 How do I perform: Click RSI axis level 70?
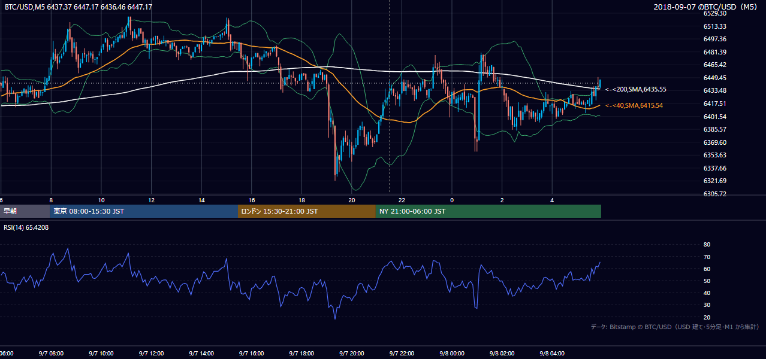point(707,257)
